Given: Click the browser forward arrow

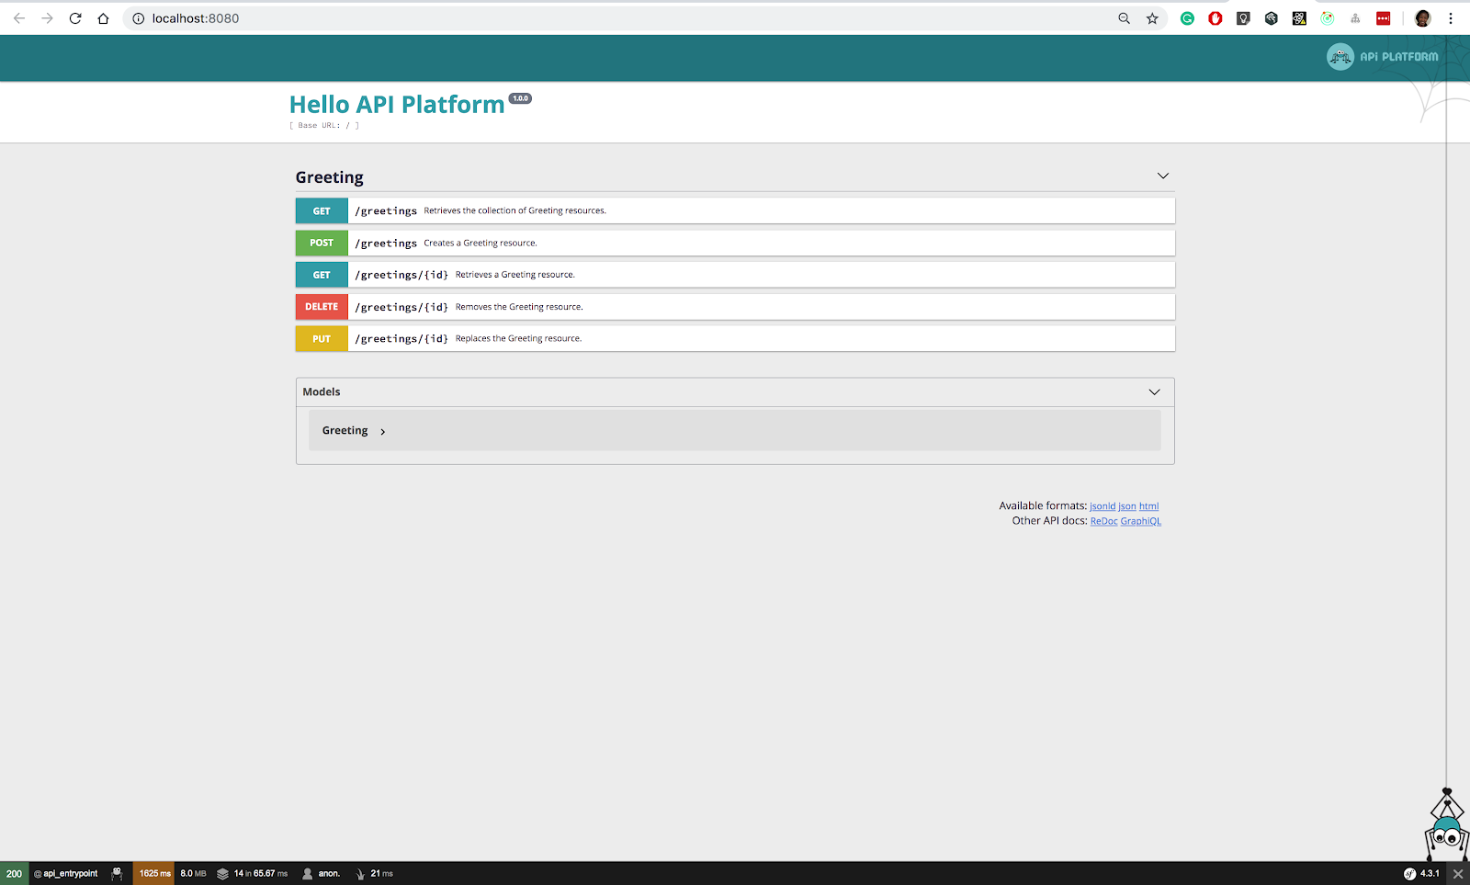Looking at the screenshot, I should click(47, 18).
